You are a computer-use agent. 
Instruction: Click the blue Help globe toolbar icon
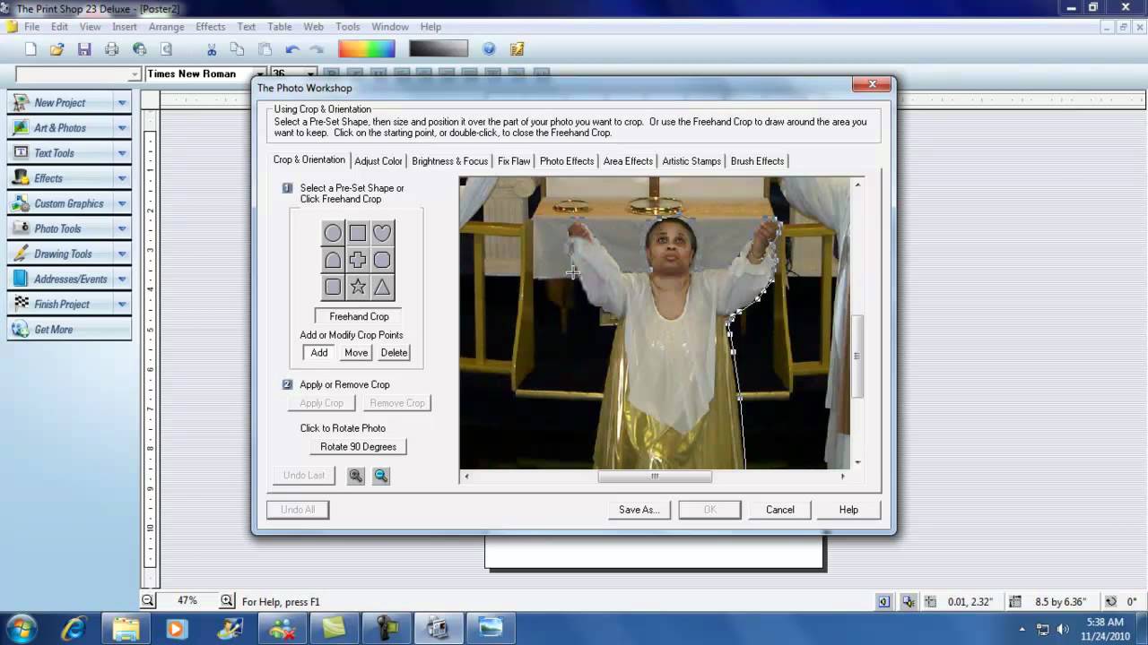489,49
